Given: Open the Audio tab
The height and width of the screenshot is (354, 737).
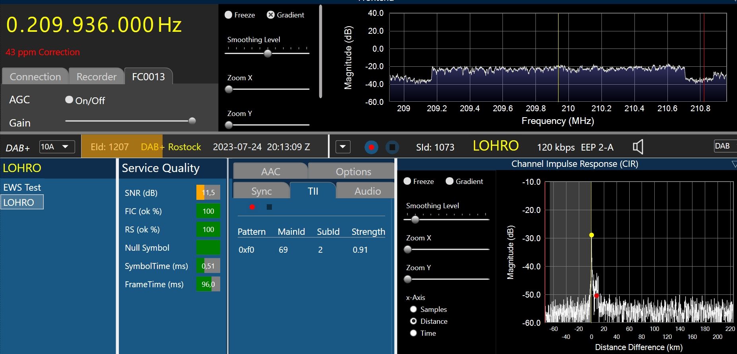Looking at the screenshot, I should (367, 191).
